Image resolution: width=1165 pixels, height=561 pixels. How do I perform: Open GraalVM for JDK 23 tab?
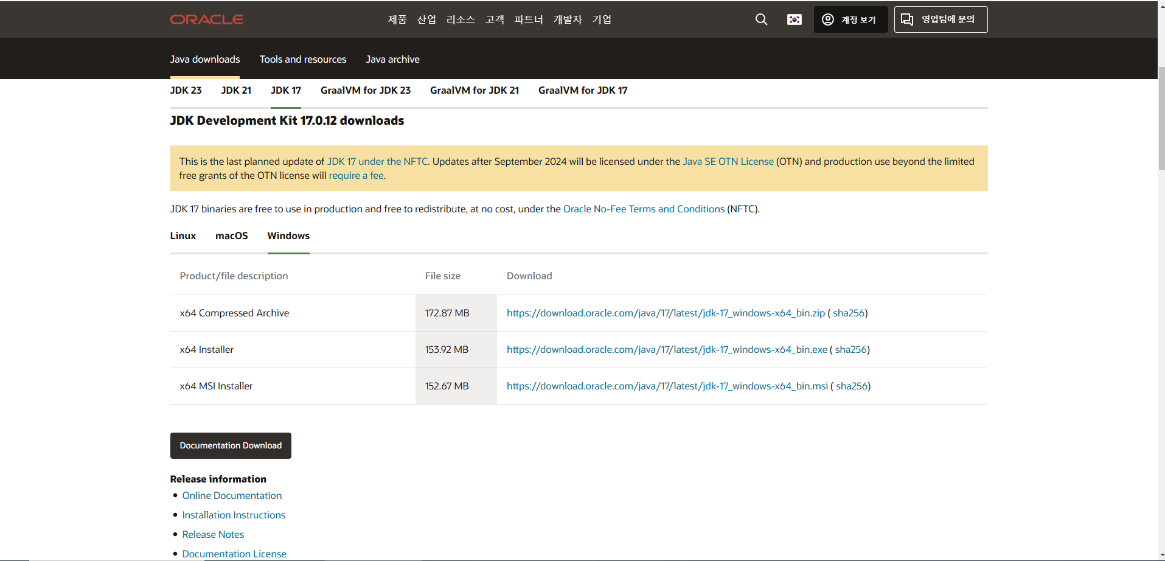pyautogui.click(x=366, y=90)
